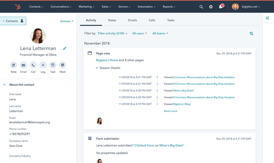Viewport: 274px width, 163px height.
Task: Open the All teams filter
Action: [x=160, y=33]
